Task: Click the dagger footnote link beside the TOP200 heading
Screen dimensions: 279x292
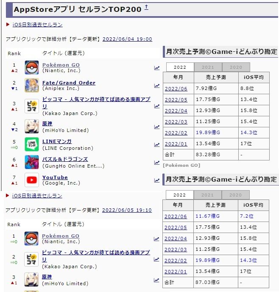Action: (x=146, y=7)
